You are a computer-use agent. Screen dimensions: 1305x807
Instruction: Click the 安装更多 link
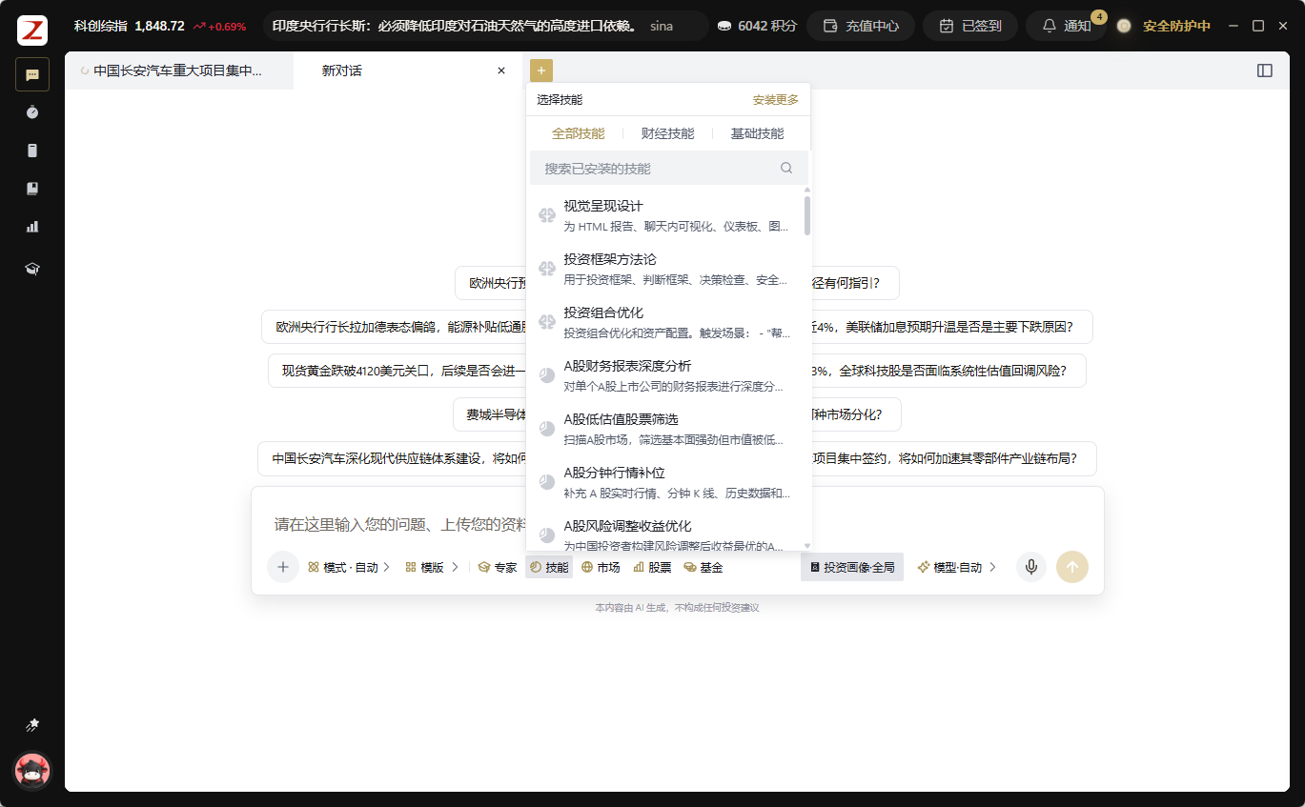point(776,99)
